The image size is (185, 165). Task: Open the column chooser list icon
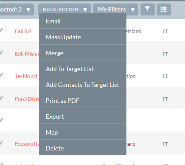pos(163,9)
